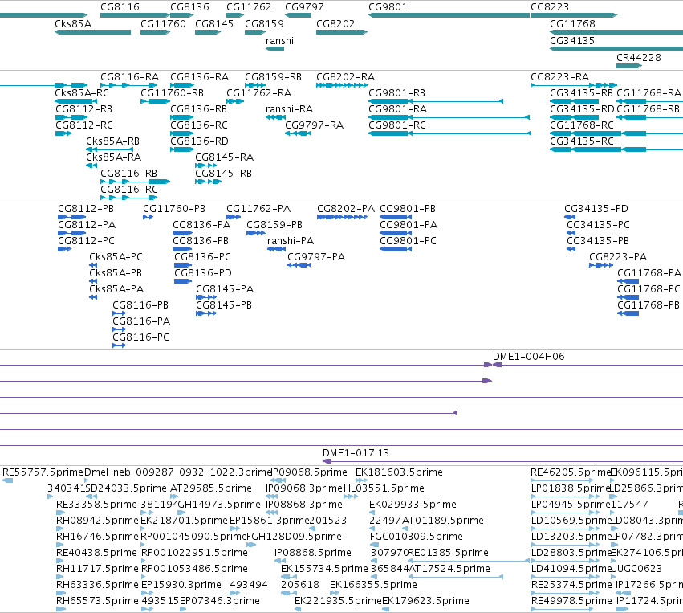Click the CG34135 gene label
The image size is (683, 613).
pos(572,41)
